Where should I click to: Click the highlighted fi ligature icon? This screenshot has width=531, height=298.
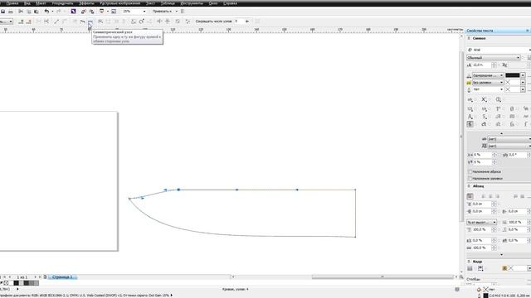470,124
